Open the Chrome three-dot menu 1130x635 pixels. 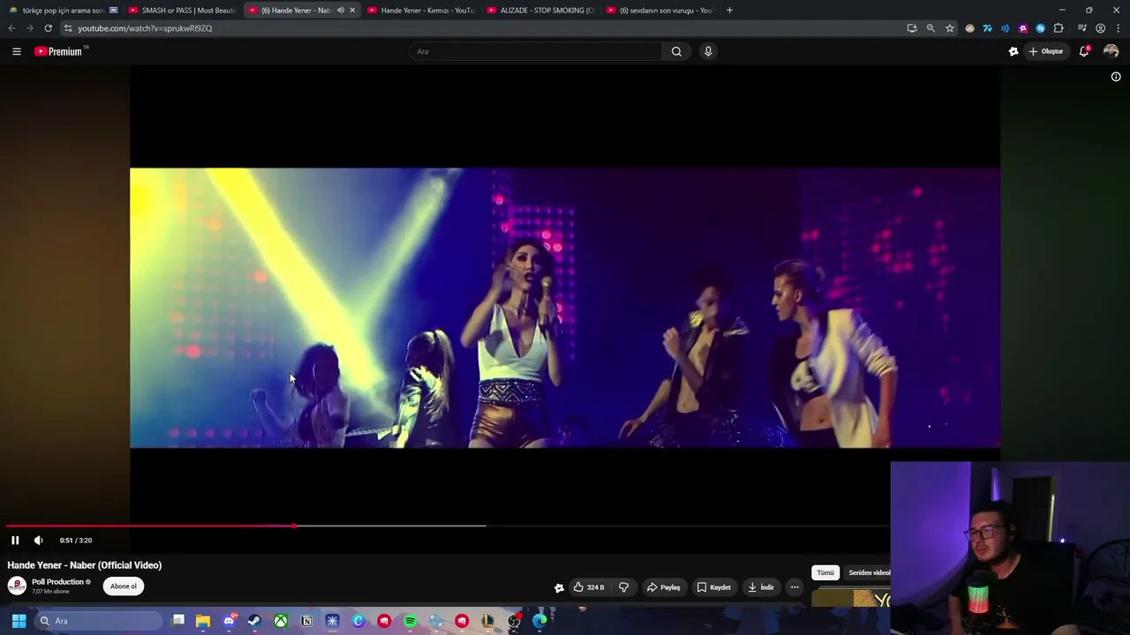tap(1119, 28)
